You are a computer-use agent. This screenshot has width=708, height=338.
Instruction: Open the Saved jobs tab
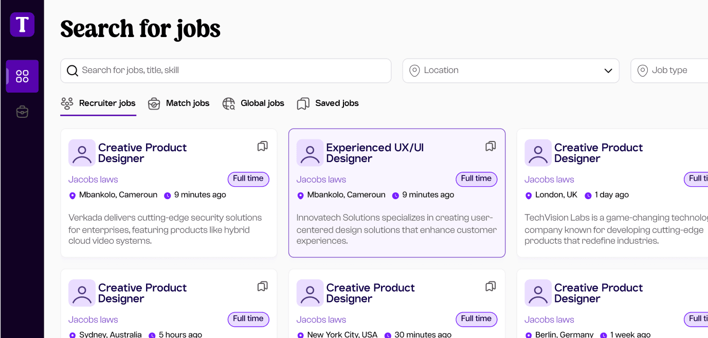coord(328,103)
